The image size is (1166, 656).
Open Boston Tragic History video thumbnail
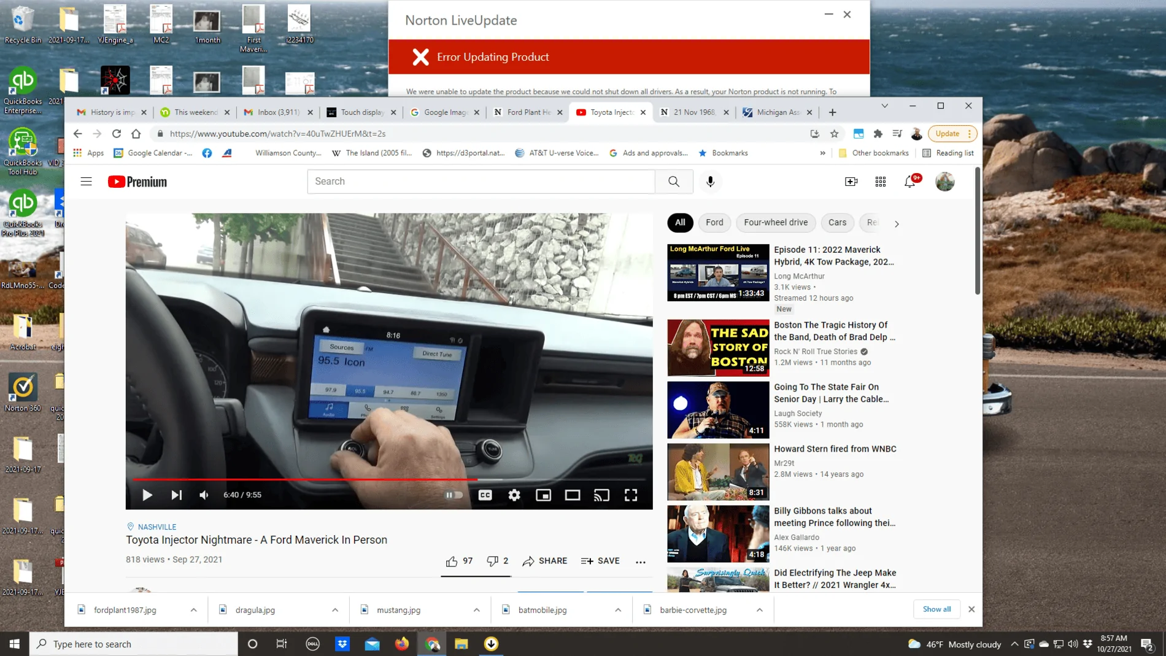718,347
